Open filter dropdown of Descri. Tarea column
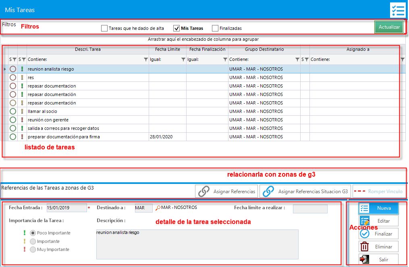409x267 pixels. pyautogui.click(x=146, y=60)
